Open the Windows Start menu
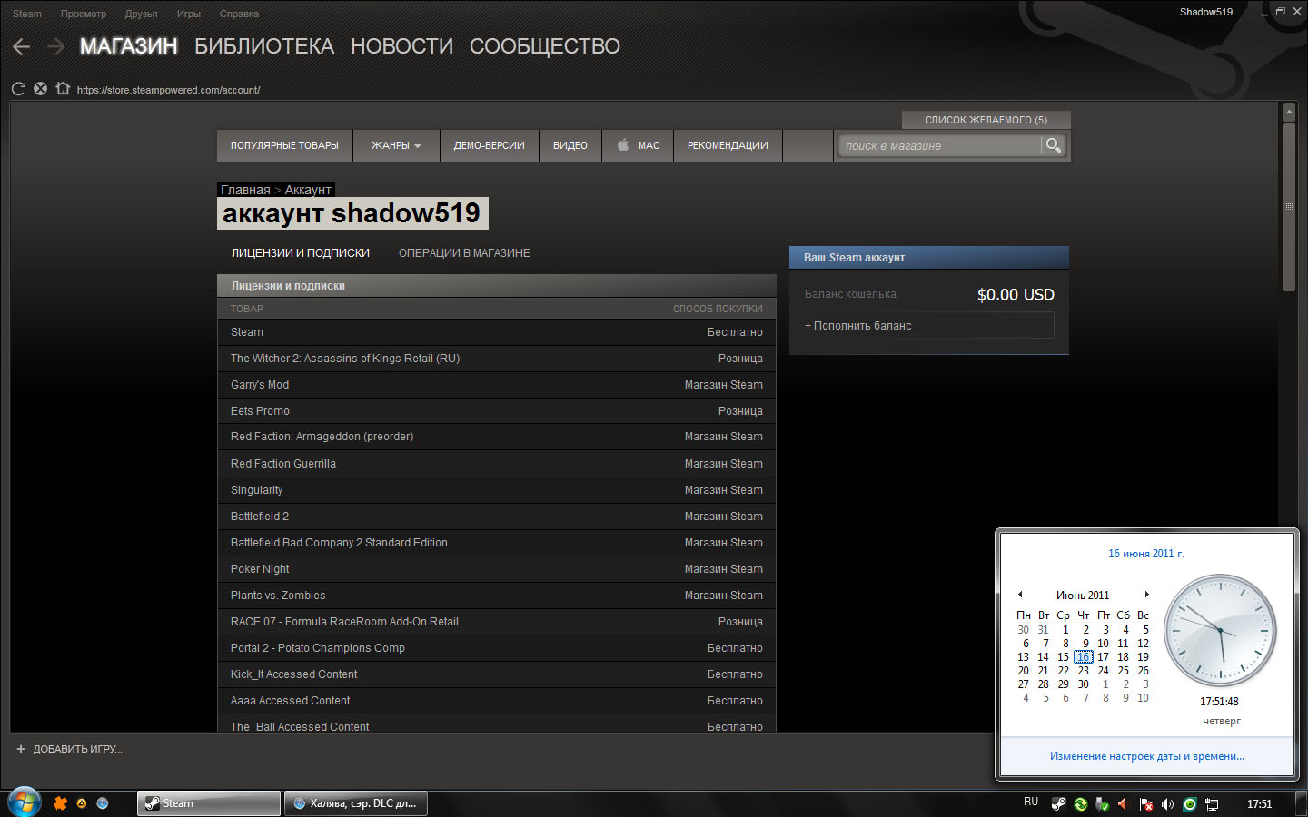Screen dimensions: 1308x817 click(x=24, y=802)
